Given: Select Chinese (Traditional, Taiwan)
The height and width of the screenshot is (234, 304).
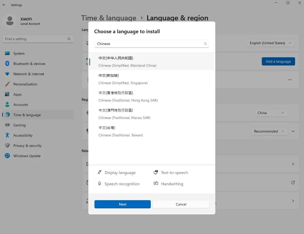Looking at the screenshot, I should coord(152,131).
